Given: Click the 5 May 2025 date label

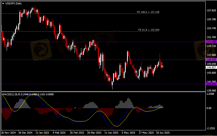Looking at the screenshot, I should coord(128,133).
